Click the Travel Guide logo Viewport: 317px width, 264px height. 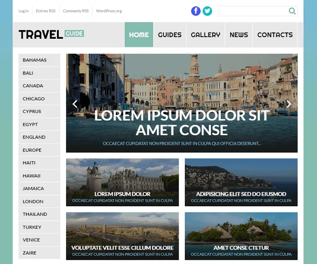coord(51,34)
